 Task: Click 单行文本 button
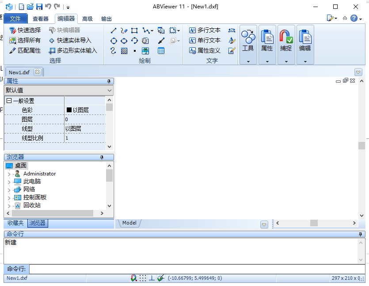[x=205, y=41]
